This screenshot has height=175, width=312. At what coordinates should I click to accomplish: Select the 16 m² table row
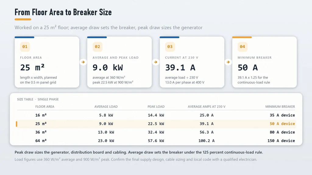[156, 115]
